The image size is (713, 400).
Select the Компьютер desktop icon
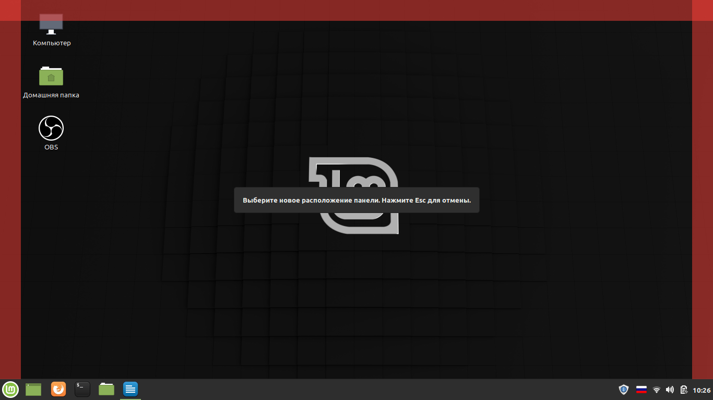pyautogui.click(x=52, y=31)
